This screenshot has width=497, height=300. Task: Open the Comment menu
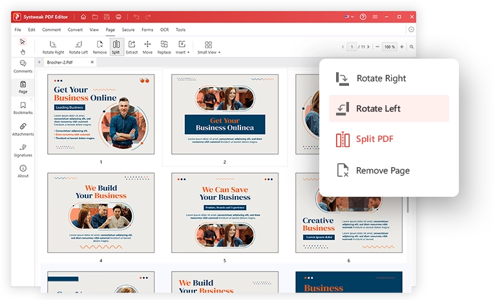click(x=51, y=30)
